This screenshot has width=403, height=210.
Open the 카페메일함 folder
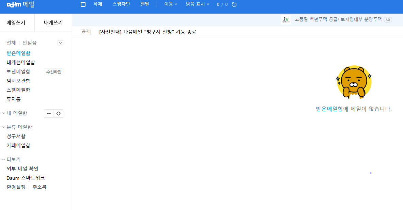click(18, 146)
